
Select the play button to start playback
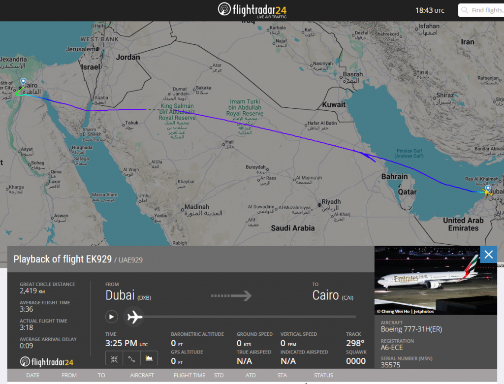coord(111,317)
